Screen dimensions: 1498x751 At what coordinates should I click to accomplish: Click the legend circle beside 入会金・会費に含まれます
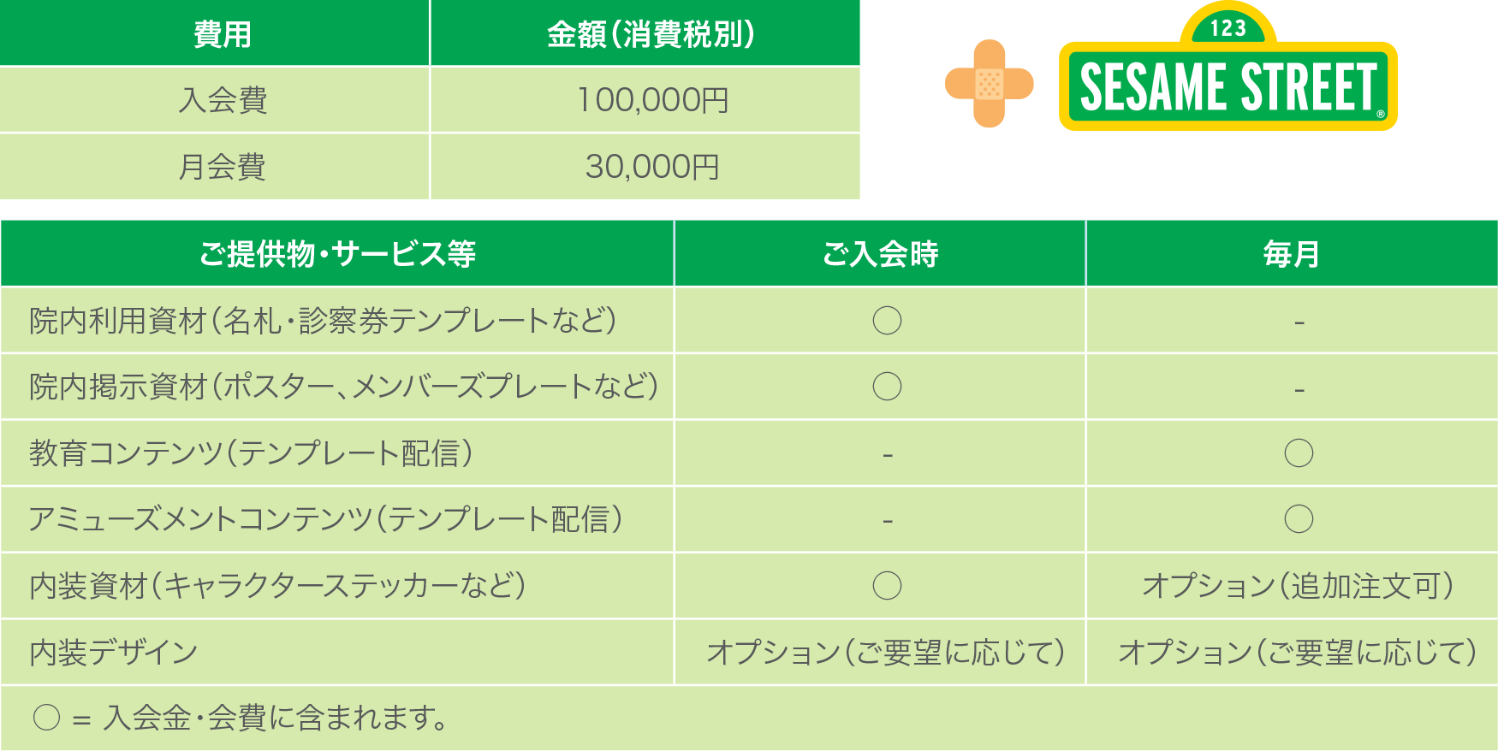coord(46,717)
